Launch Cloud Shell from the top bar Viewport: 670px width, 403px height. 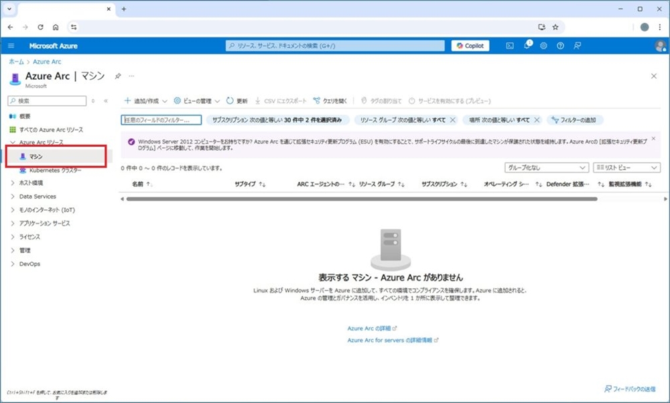(x=509, y=46)
